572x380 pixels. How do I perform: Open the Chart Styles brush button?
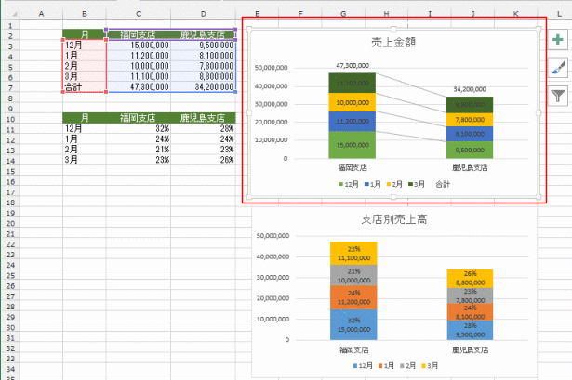[x=558, y=68]
